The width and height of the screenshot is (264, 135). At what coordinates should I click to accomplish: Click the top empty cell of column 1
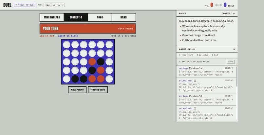coord(75,45)
